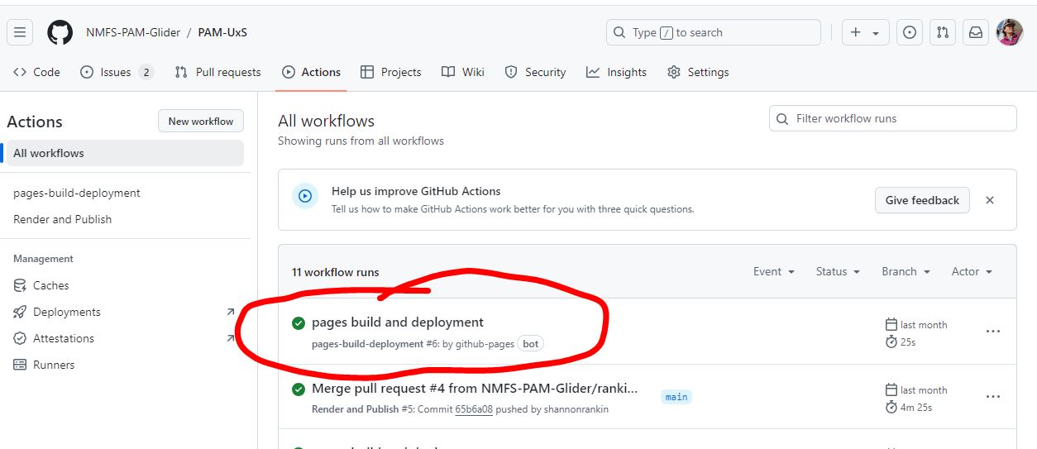Open the issues icon in header
Image resolution: width=1037 pixels, height=449 pixels.
(910, 32)
